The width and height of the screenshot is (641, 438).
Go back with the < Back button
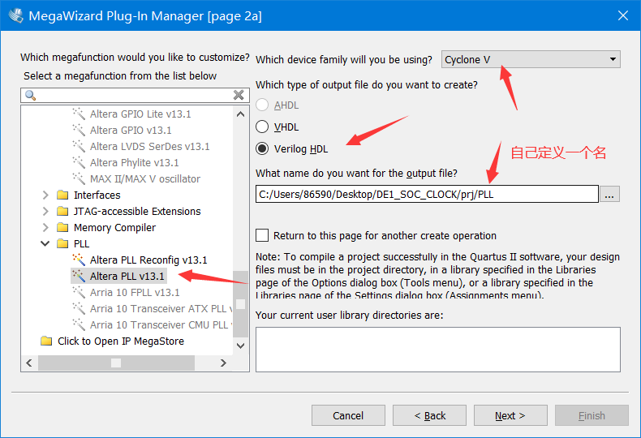(x=430, y=415)
